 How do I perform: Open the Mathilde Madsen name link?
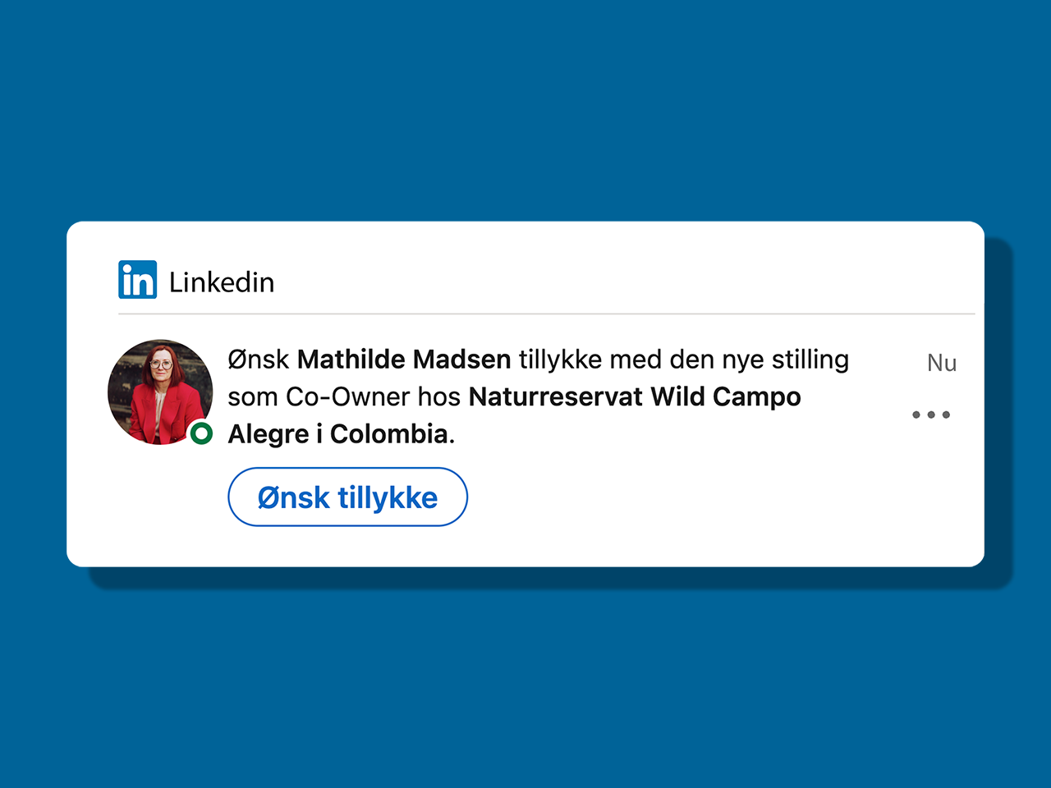click(x=404, y=360)
